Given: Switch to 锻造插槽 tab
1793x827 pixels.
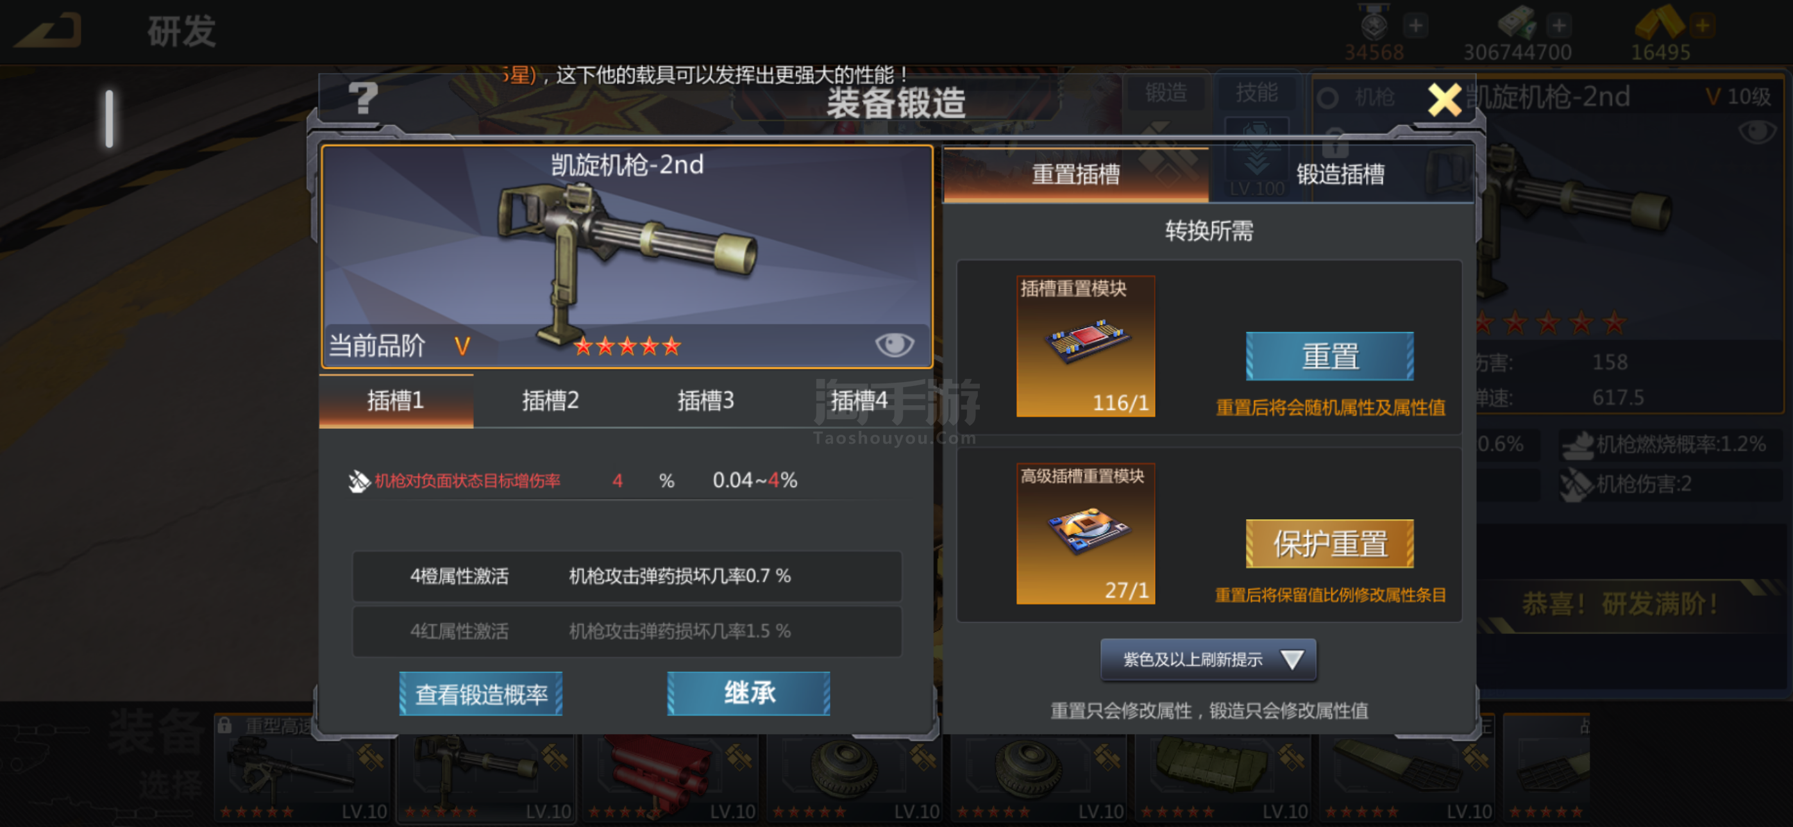Looking at the screenshot, I should coord(1340,174).
